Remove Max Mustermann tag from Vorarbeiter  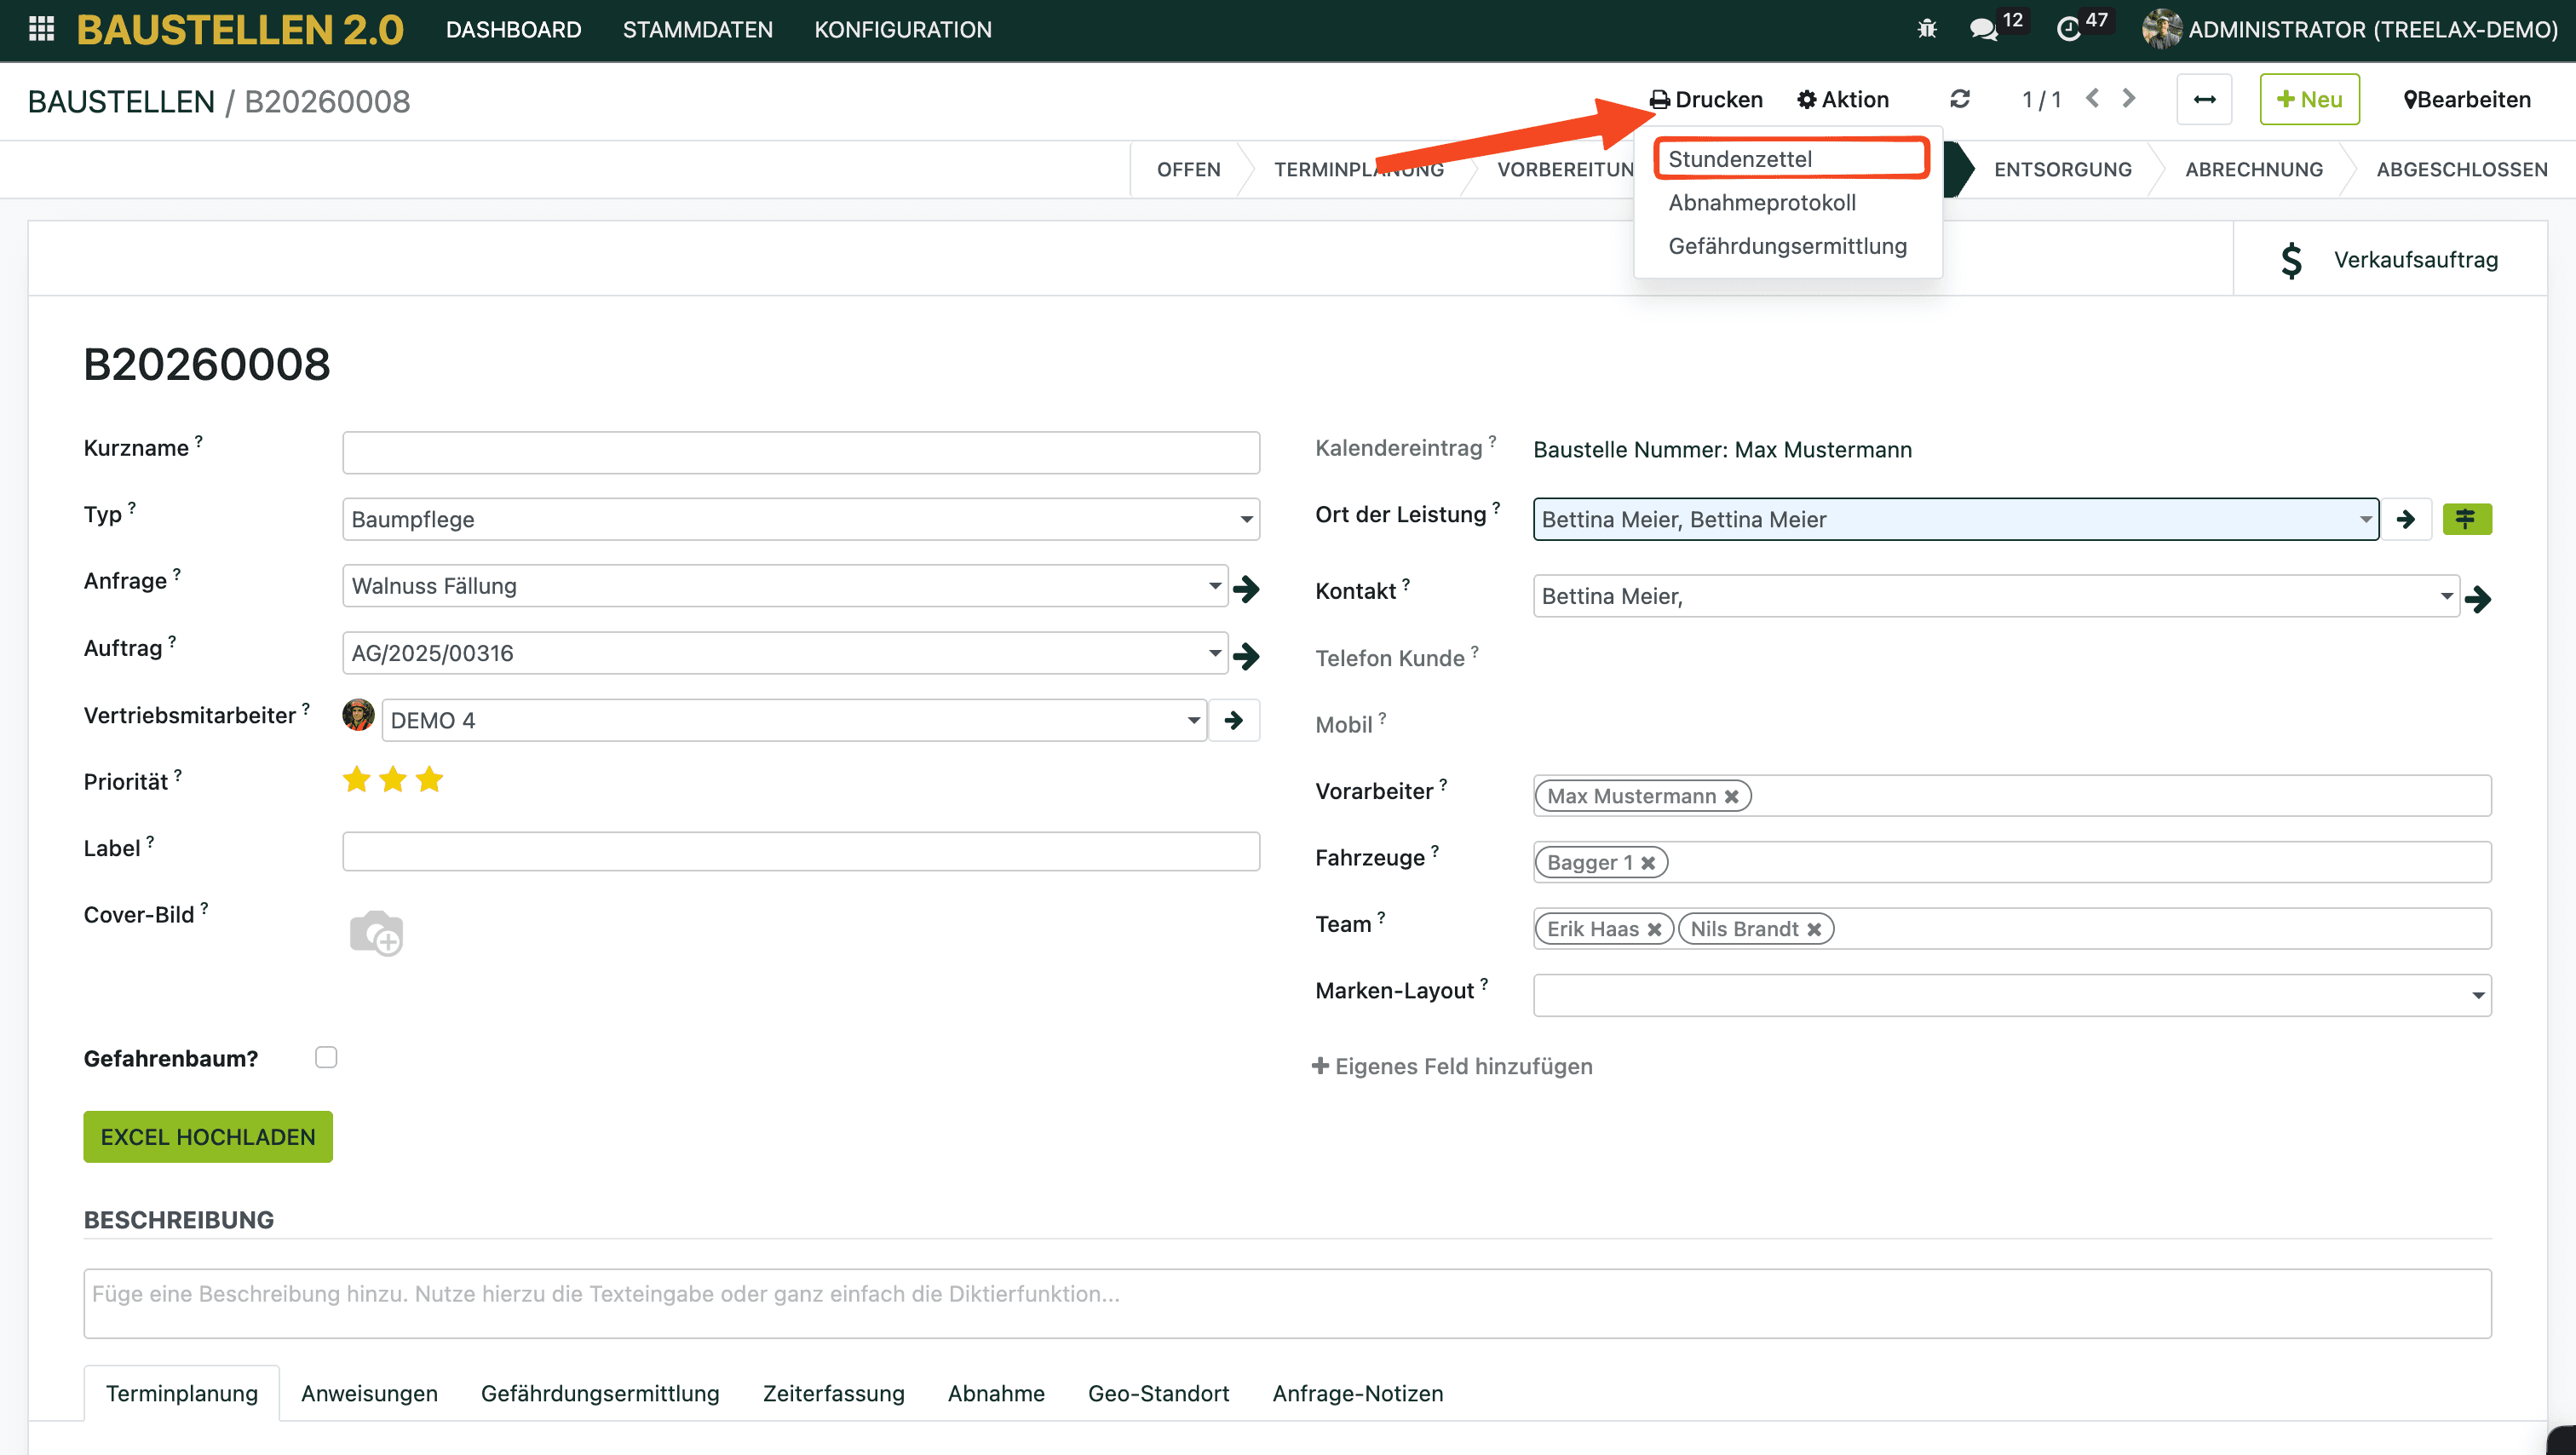[1731, 797]
